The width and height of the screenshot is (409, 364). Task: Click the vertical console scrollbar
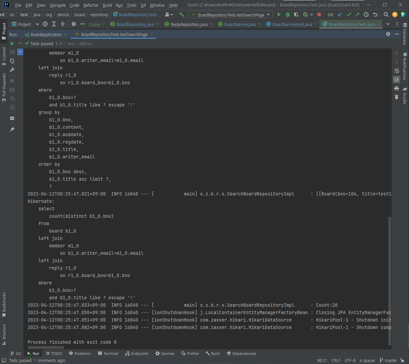tap(390, 281)
